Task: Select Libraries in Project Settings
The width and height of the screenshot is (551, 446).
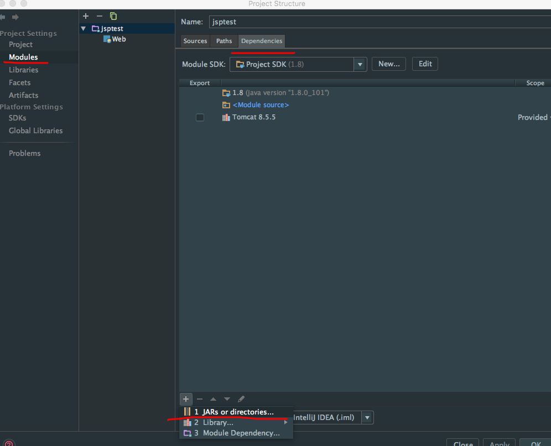Action: 24,70
